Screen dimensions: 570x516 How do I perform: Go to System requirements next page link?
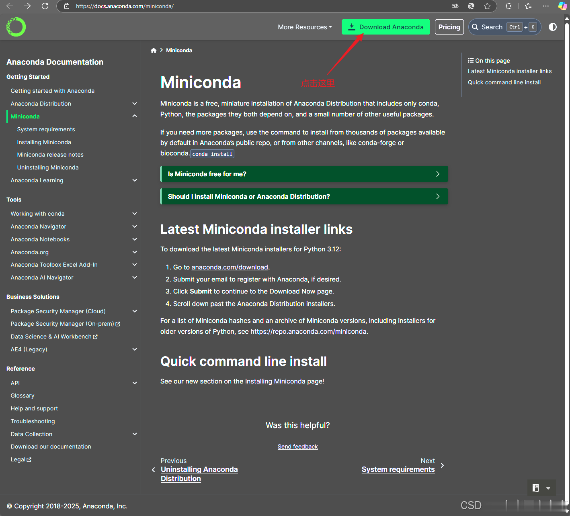click(398, 469)
